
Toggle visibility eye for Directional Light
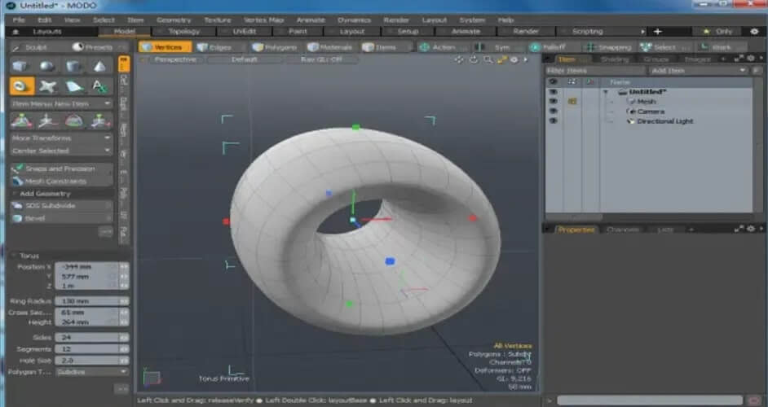(553, 120)
